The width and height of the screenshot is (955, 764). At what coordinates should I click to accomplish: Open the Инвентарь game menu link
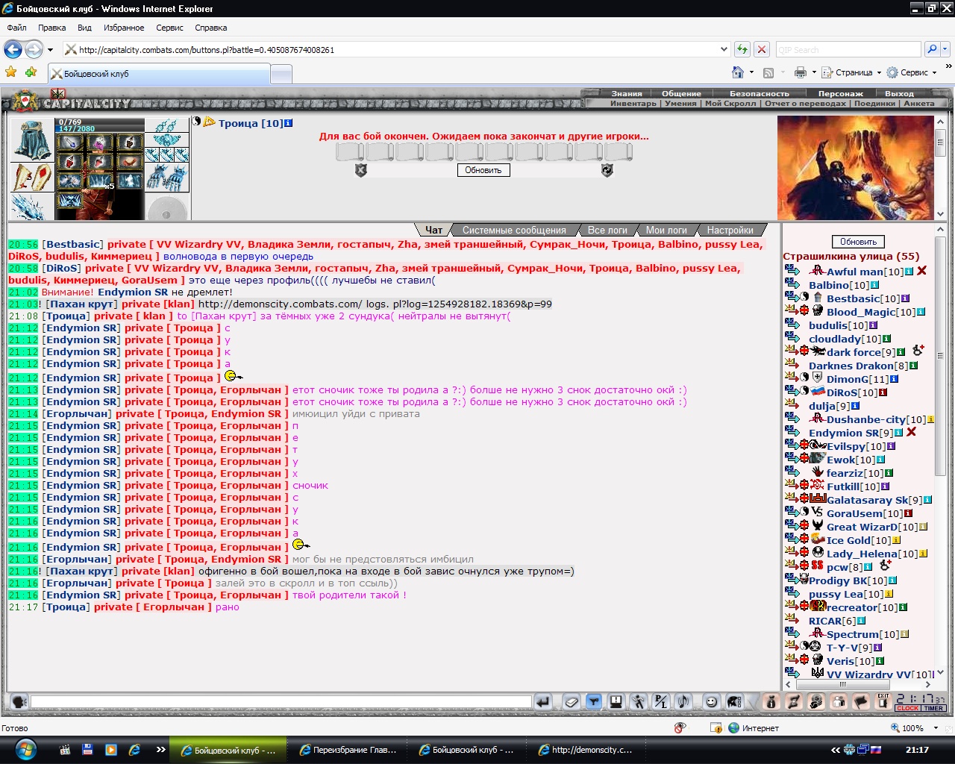point(633,103)
